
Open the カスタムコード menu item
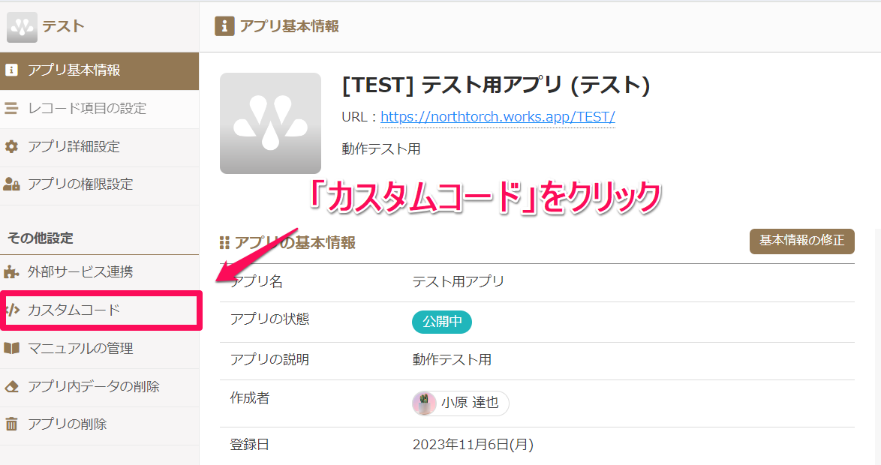tap(101, 310)
